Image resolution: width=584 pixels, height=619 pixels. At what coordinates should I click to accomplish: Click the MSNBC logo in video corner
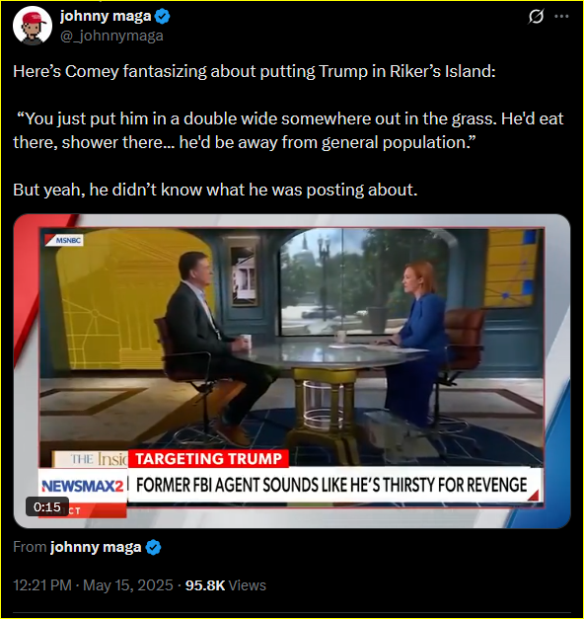pos(64,240)
